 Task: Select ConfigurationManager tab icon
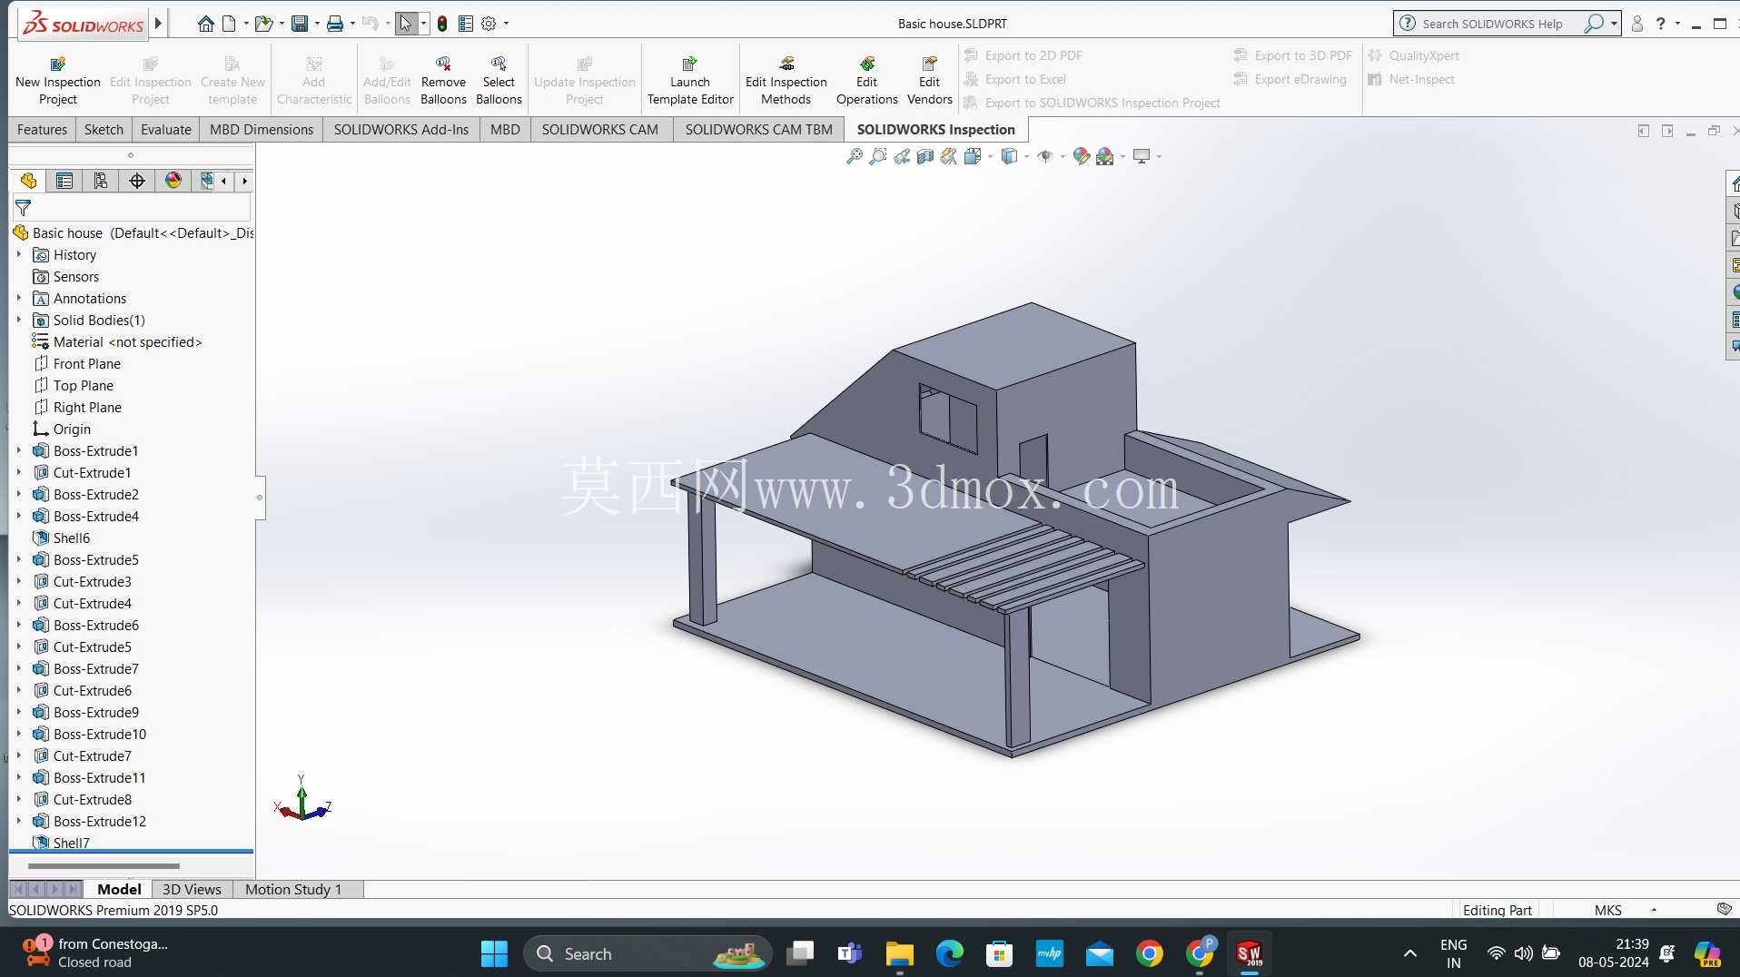[x=101, y=181]
